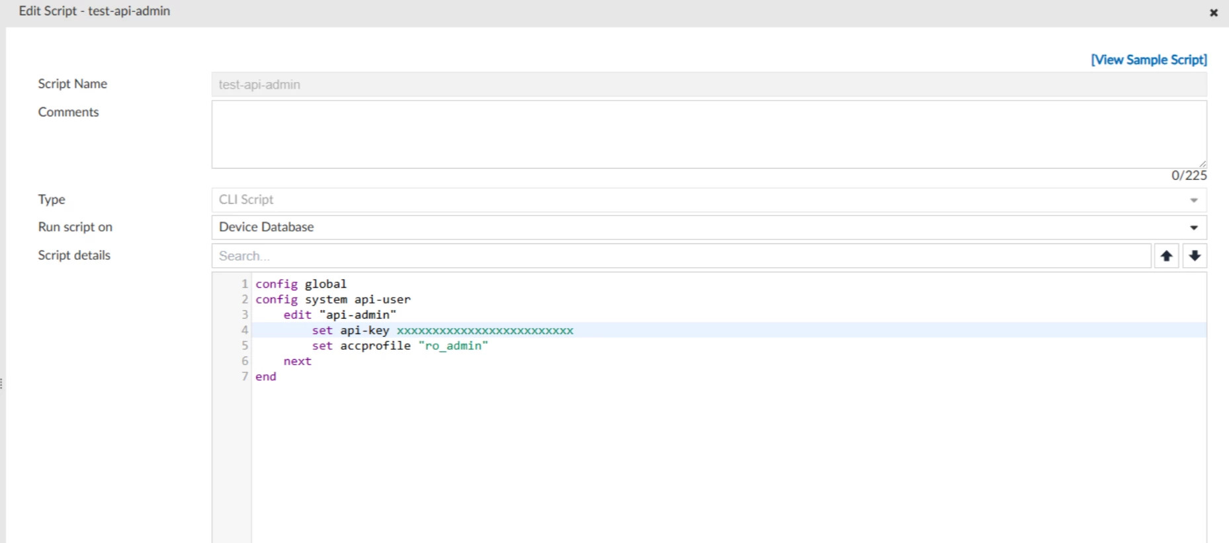Click the script Search box
This screenshot has height=543, width=1229.
[x=681, y=256]
